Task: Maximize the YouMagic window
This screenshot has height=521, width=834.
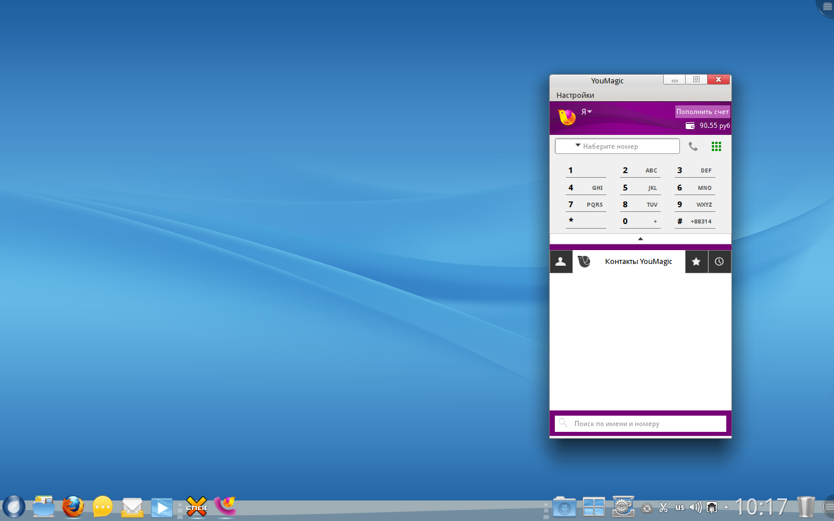Action: click(x=696, y=80)
